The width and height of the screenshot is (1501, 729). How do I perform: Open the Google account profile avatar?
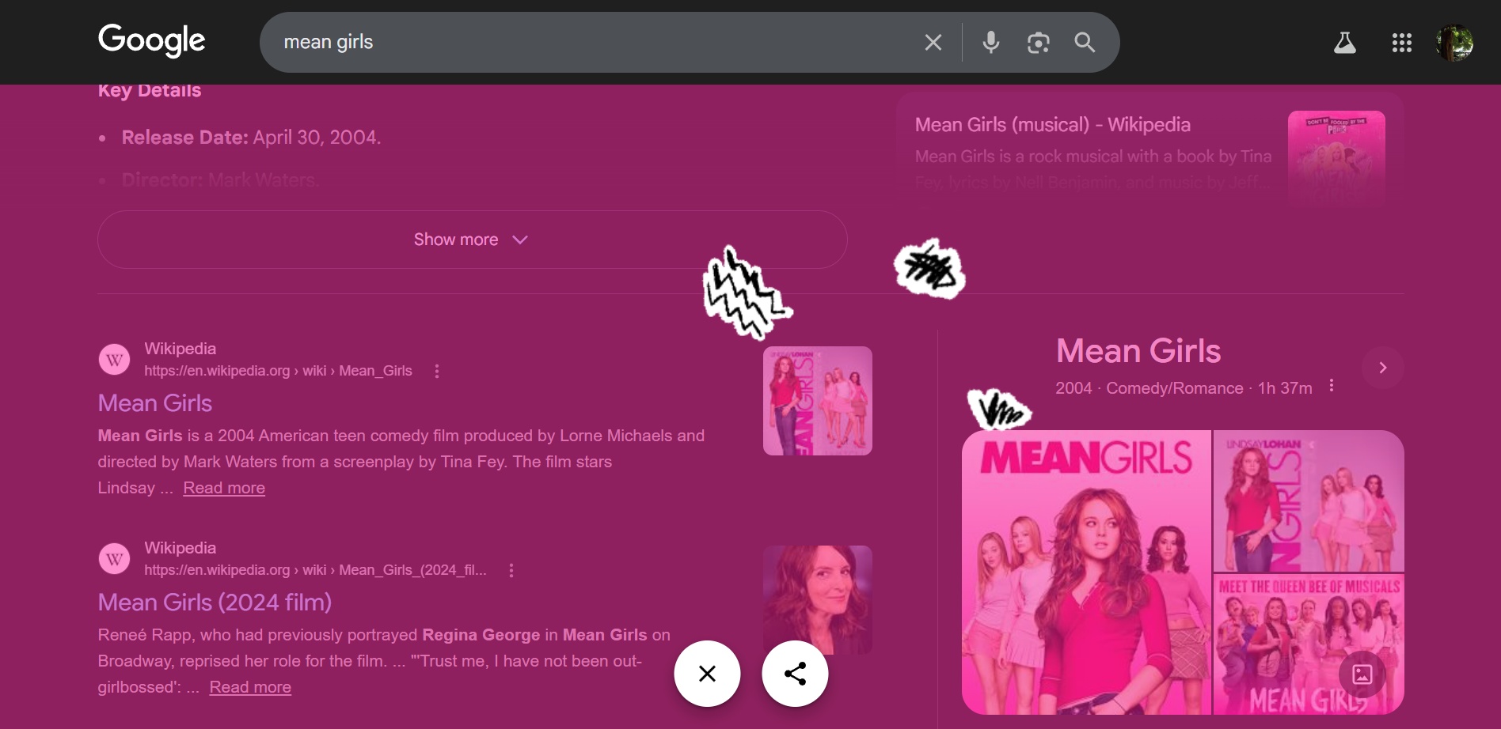[1455, 43]
